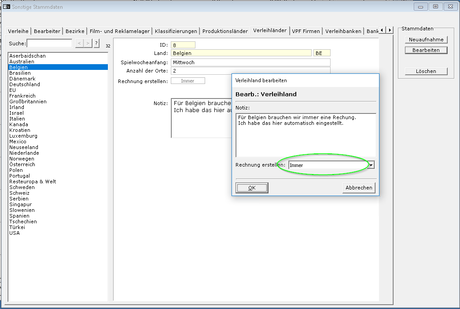This screenshot has width=460, height=309.
Task: Go to the VPF Firmen tab
Action: click(306, 31)
